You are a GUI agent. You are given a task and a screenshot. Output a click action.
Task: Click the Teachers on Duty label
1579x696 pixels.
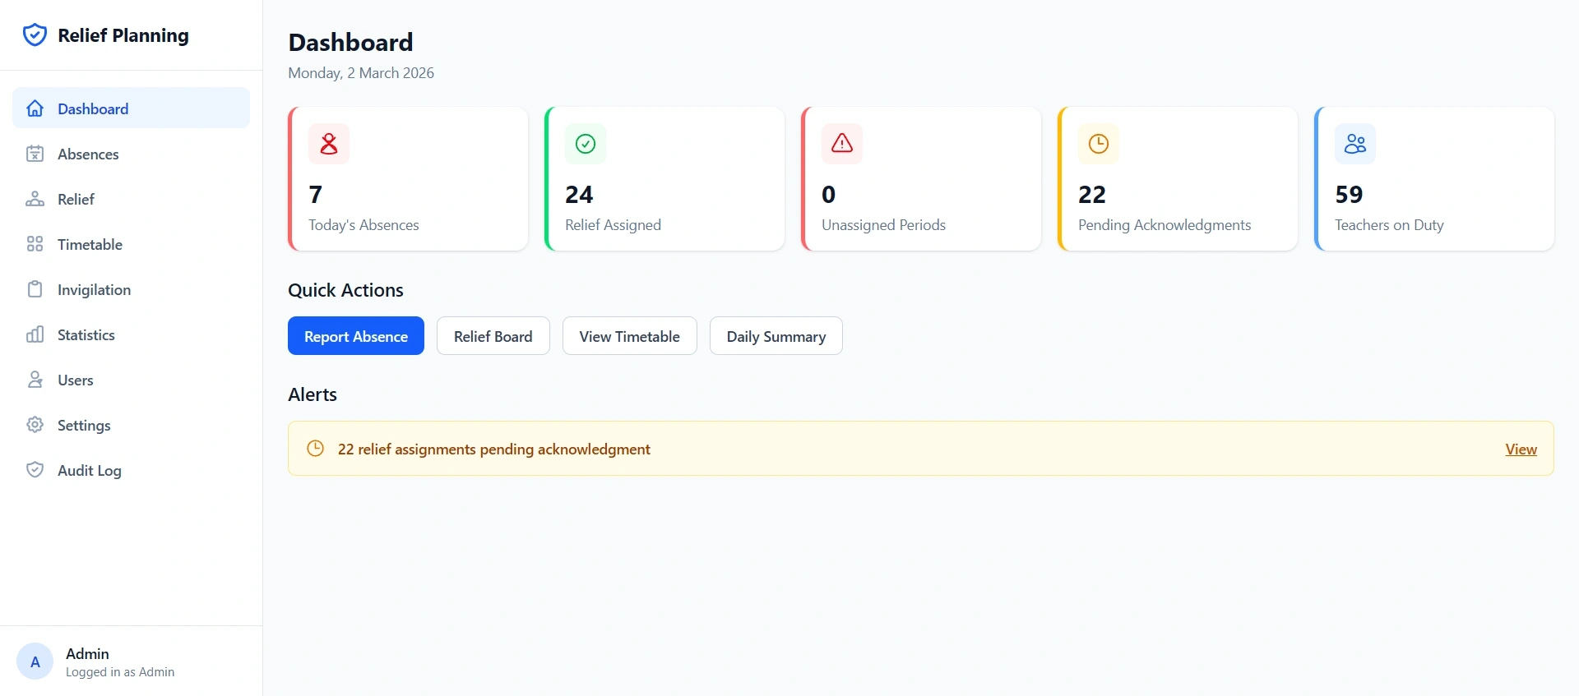click(1389, 225)
